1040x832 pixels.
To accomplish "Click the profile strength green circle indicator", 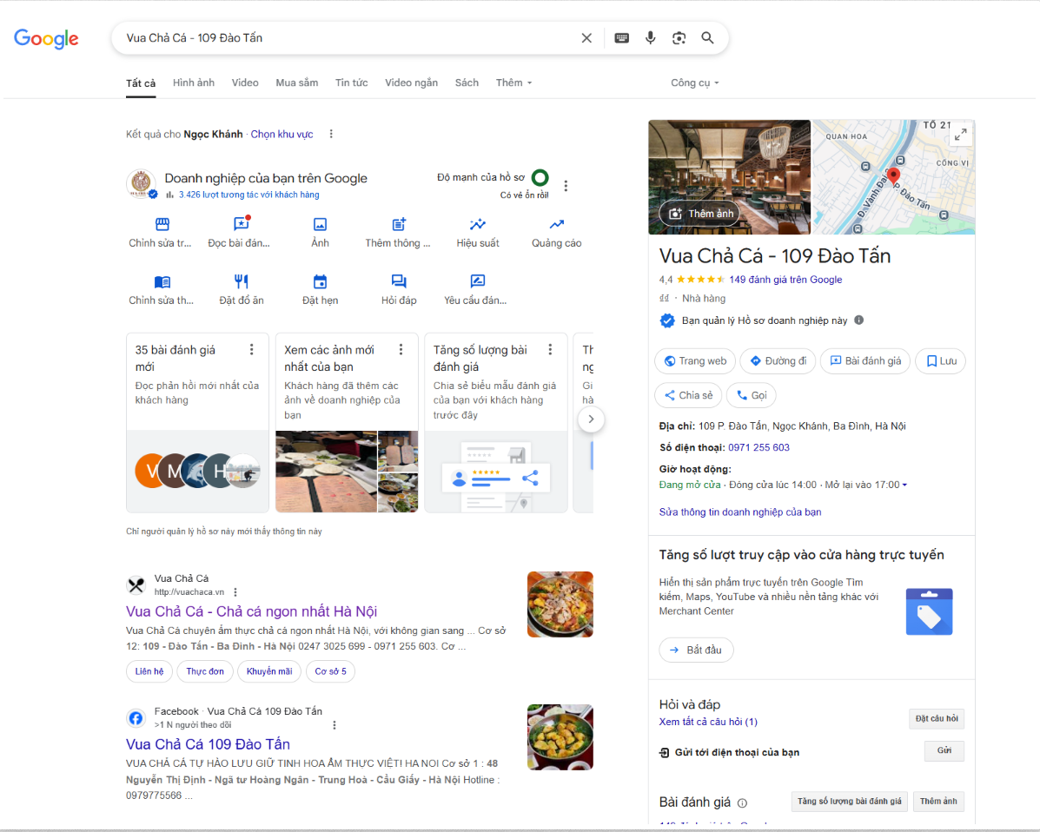I will [x=540, y=178].
